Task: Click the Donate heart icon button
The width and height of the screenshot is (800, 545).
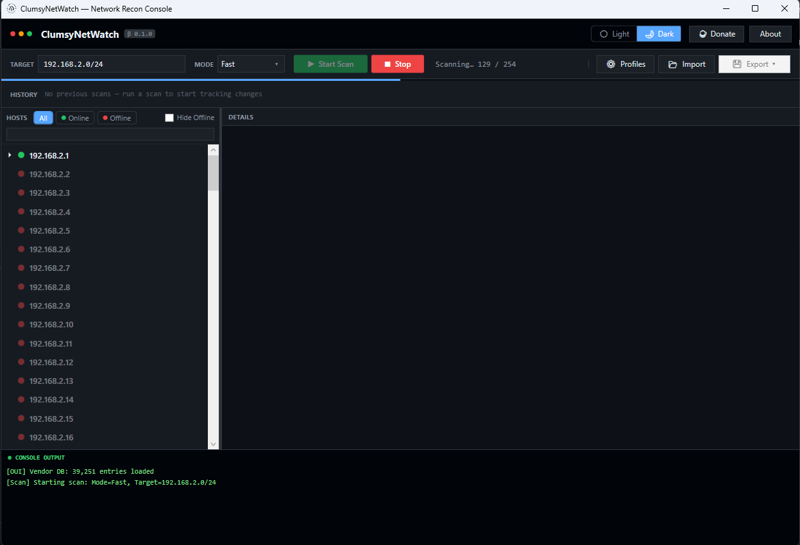Action: pos(716,34)
